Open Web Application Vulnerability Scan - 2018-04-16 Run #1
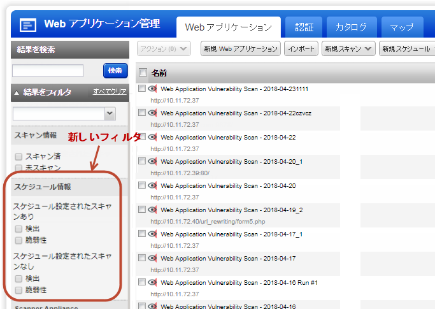 pos(239,282)
